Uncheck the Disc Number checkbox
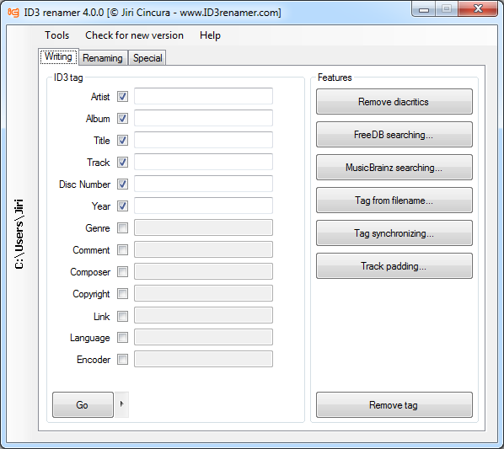Screen dimensions: 504x449 pos(122,184)
